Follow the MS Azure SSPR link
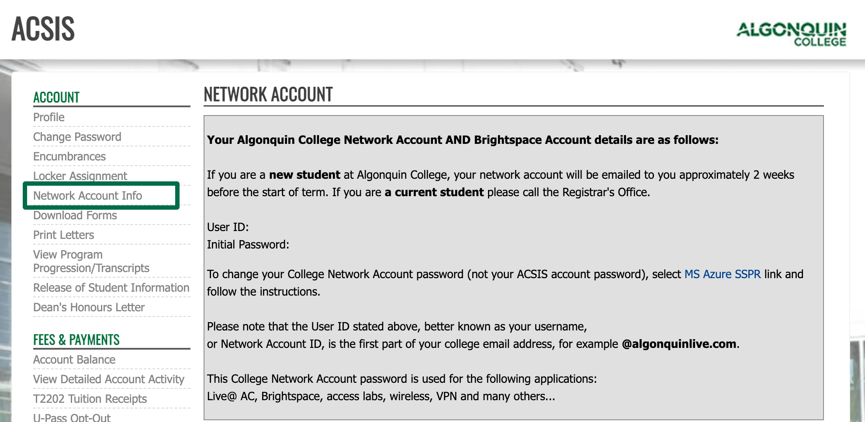The image size is (865, 422). (x=722, y=274)
